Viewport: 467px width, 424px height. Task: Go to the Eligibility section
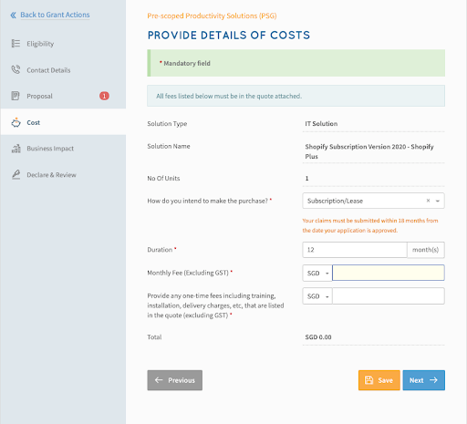[40, 44]
